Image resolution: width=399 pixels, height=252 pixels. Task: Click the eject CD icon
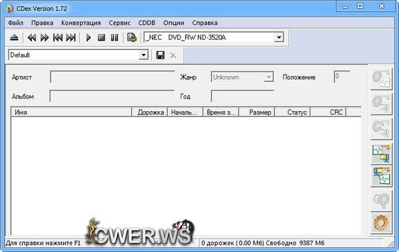[14, 38]
